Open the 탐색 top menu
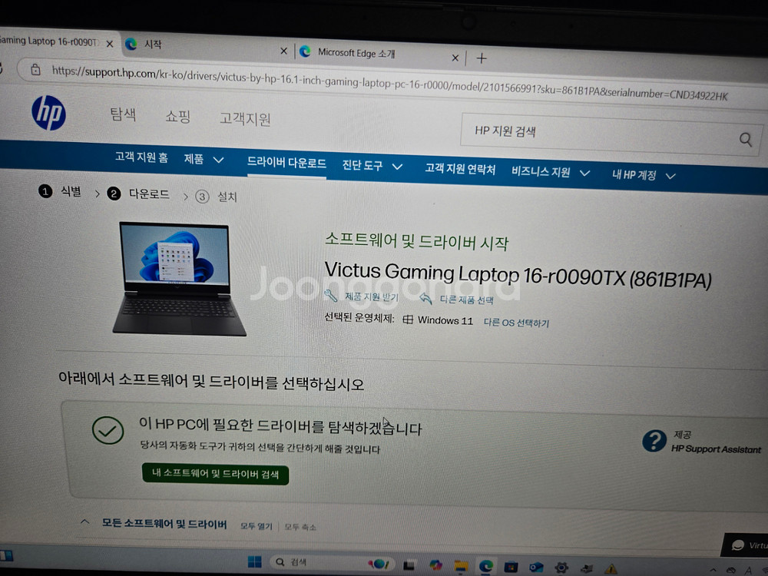768x576 pixels. 122,114
